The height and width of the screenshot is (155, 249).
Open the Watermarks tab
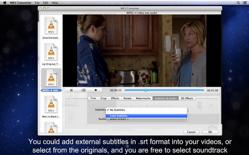coord(143,98)
